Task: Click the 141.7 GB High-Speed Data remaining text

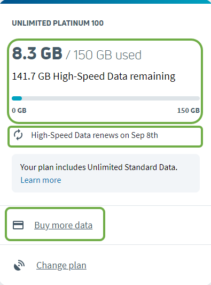Action: pyautogui.click(x=93, y=76)
